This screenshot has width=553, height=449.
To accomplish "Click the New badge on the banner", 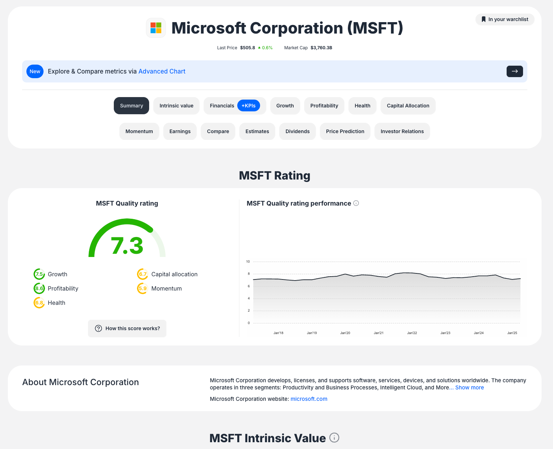I will click(35, 71).
